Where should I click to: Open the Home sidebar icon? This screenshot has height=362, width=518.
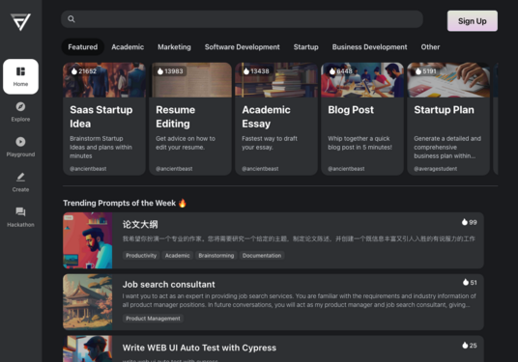(20, 71)
